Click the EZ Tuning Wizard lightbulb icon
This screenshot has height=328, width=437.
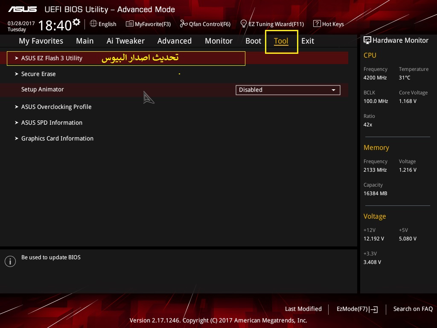tap(243, 24)
